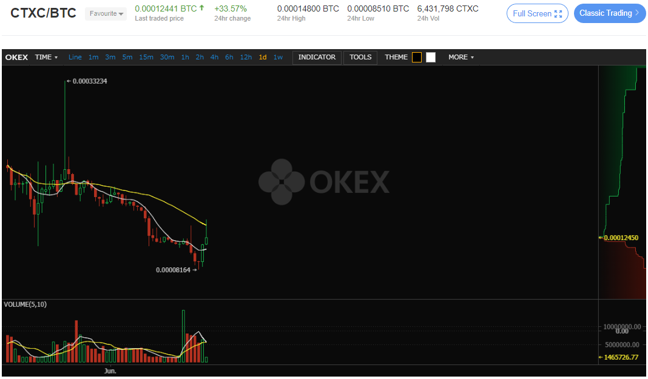Expand the MORE dropdown menu
Image resolution: width=648 pixels, height=379 pixels.
[461, 57]
